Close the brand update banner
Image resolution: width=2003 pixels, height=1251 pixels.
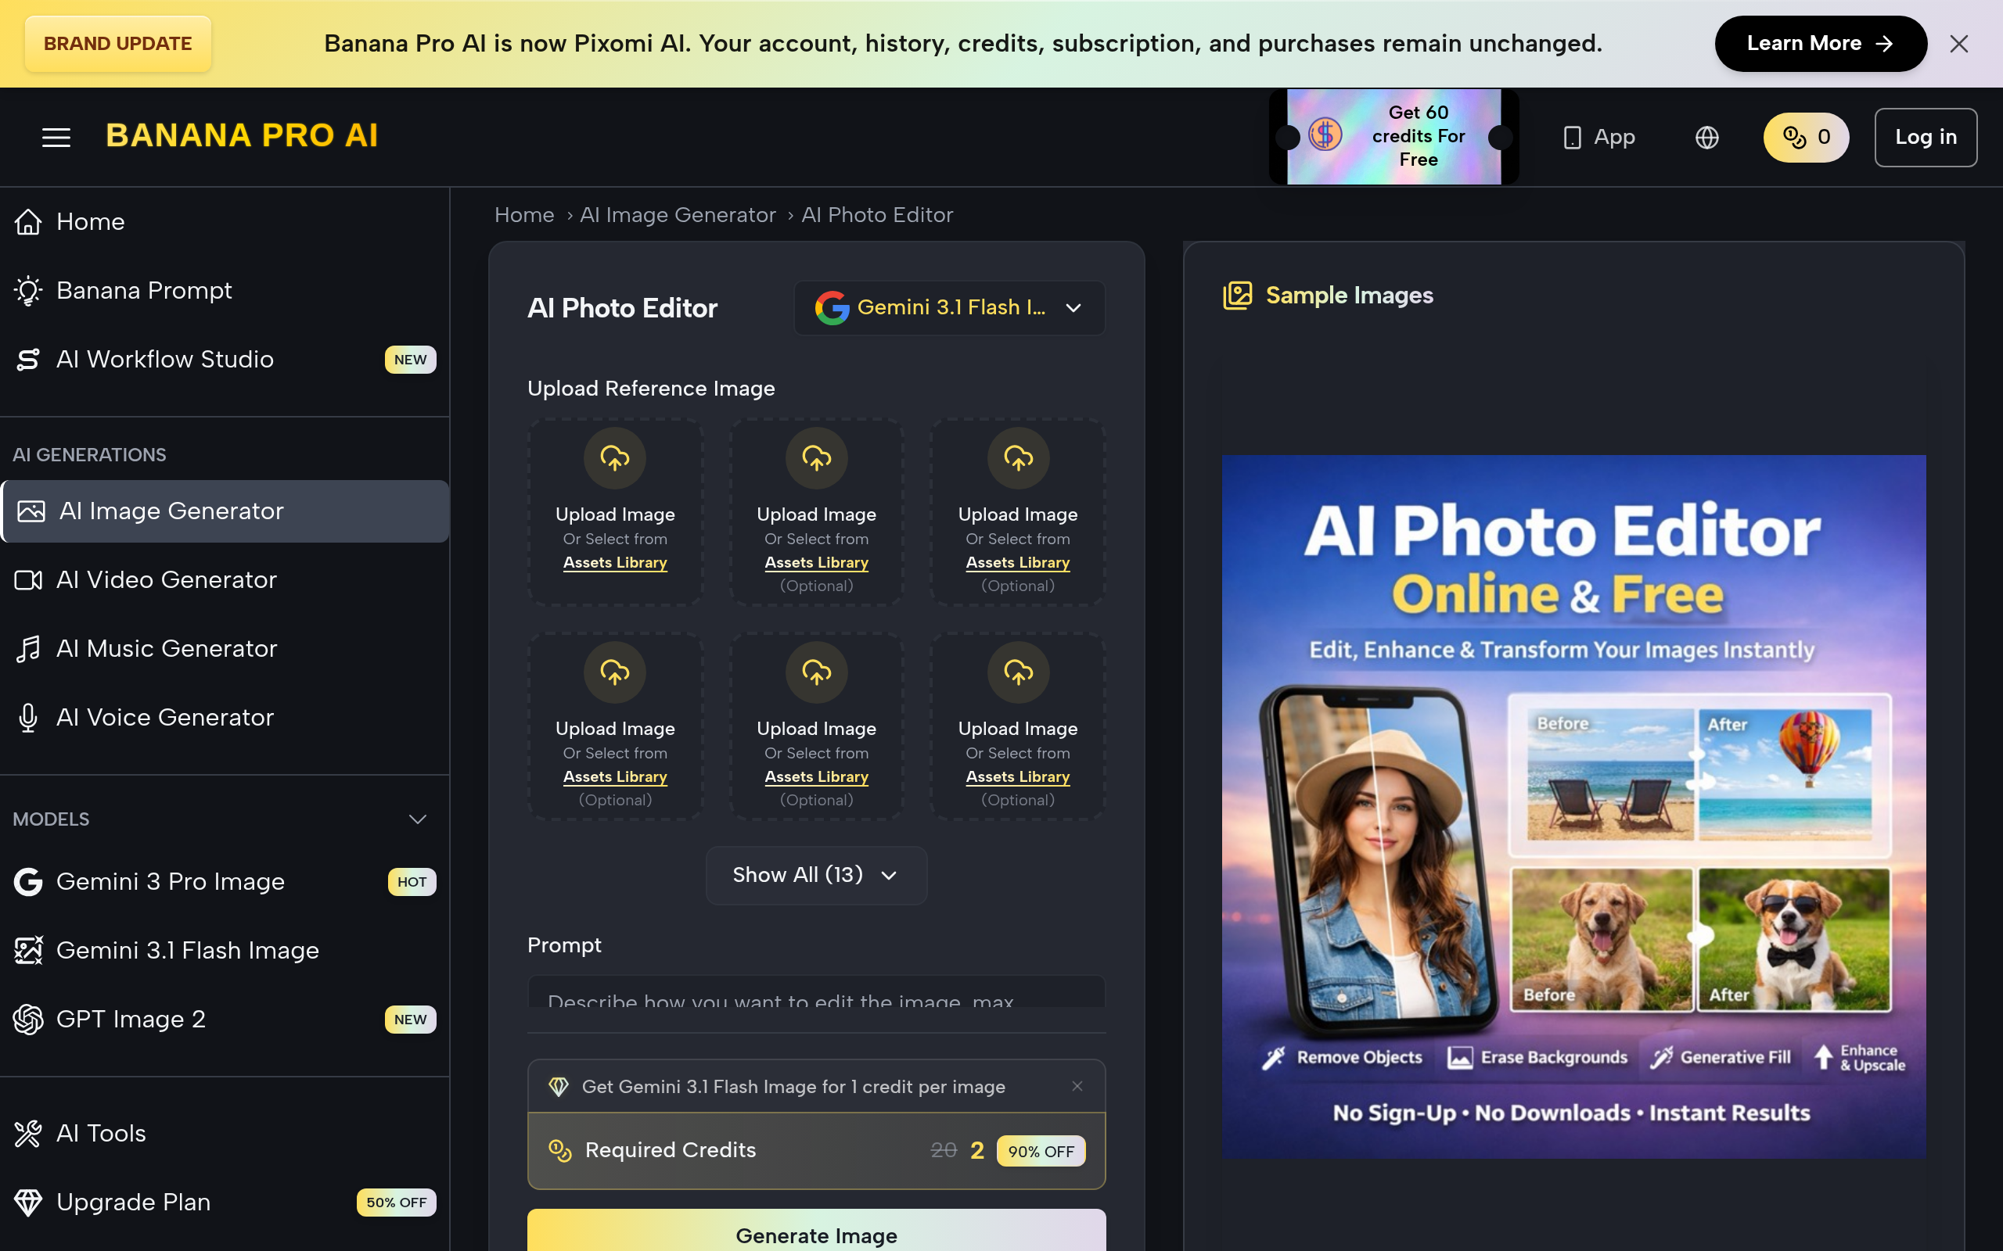tap(1958, 44)
